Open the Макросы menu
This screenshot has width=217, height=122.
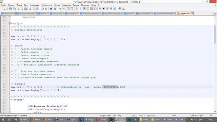pyautogui.click(x=66, y=5)
